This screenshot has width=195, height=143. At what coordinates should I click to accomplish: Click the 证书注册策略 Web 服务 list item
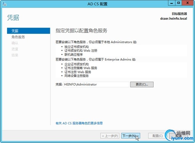point(81,68)
